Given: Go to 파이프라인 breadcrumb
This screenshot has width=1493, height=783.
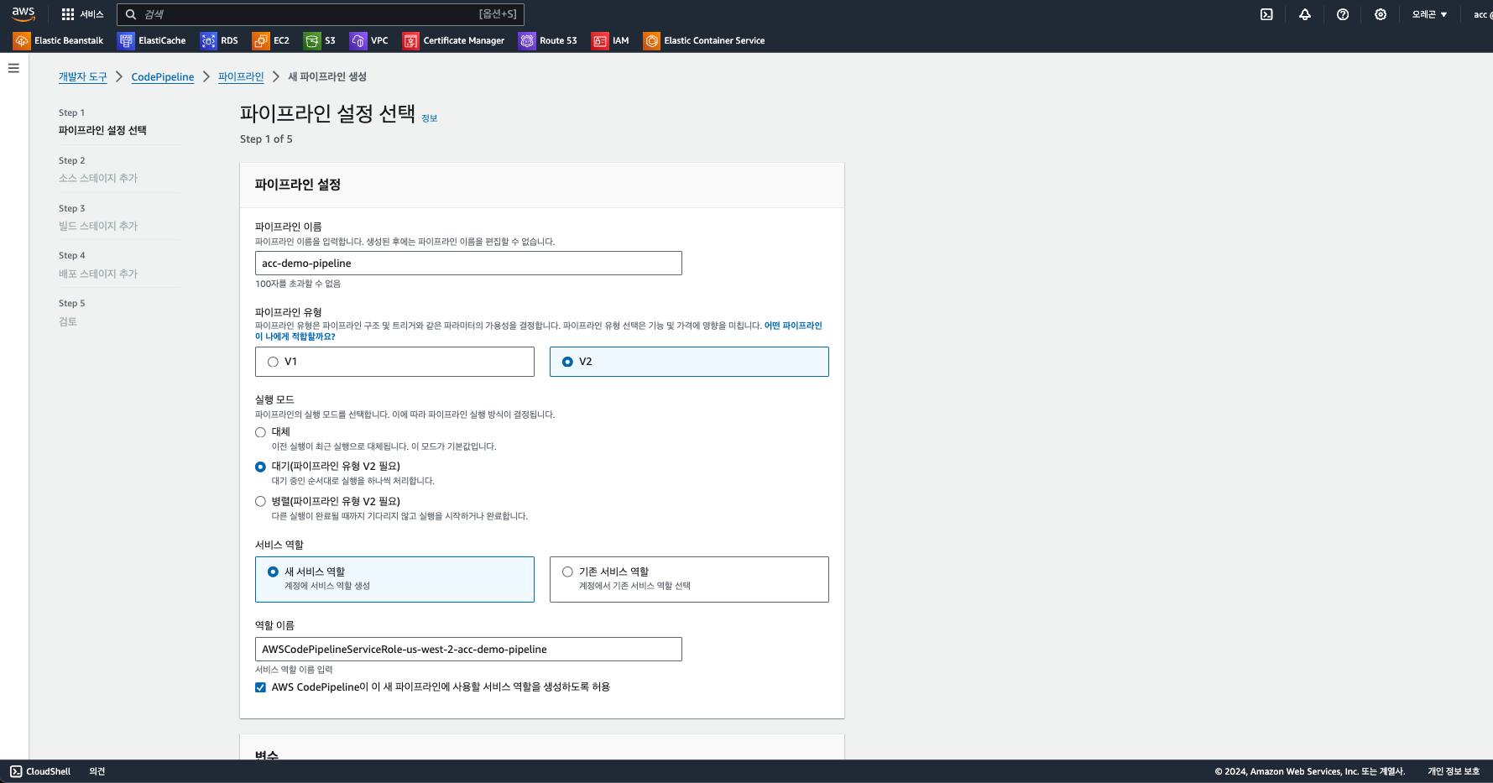Looking at the screenshot, I should coord(241,76).
